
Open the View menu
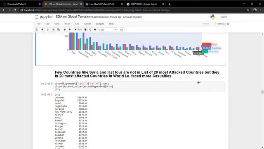click(x=57, y=24)
